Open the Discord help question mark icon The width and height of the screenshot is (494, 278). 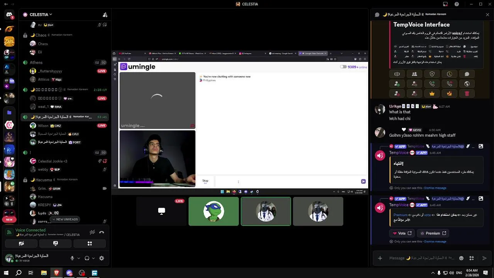(x=457, y=4)
